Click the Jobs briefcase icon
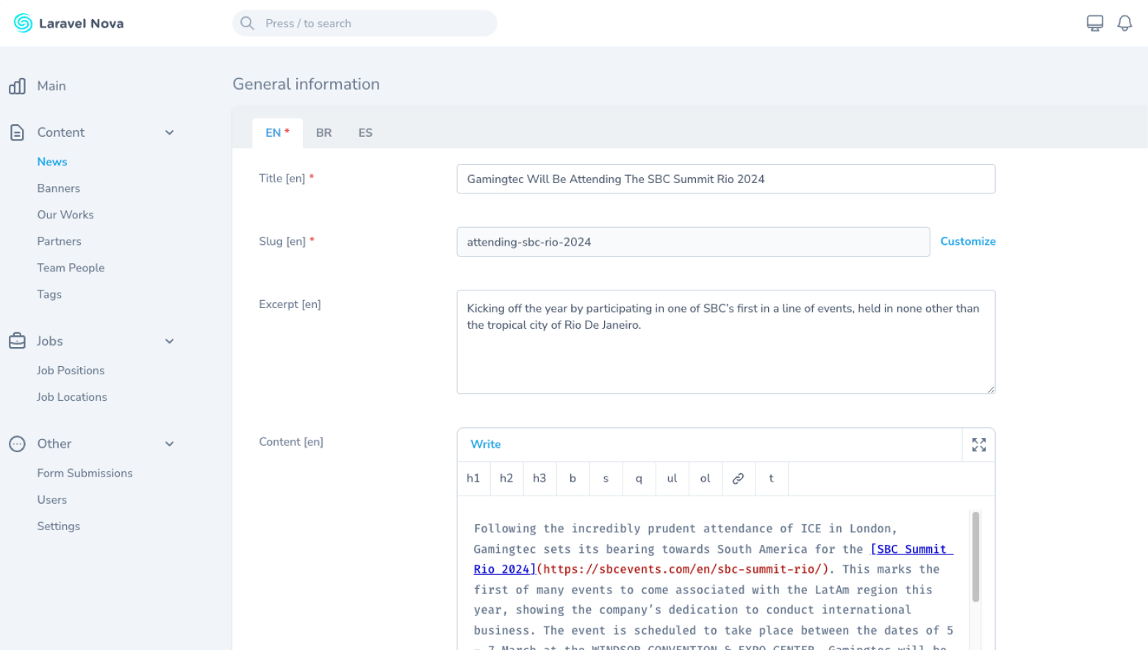 click(x=18, y=341)
